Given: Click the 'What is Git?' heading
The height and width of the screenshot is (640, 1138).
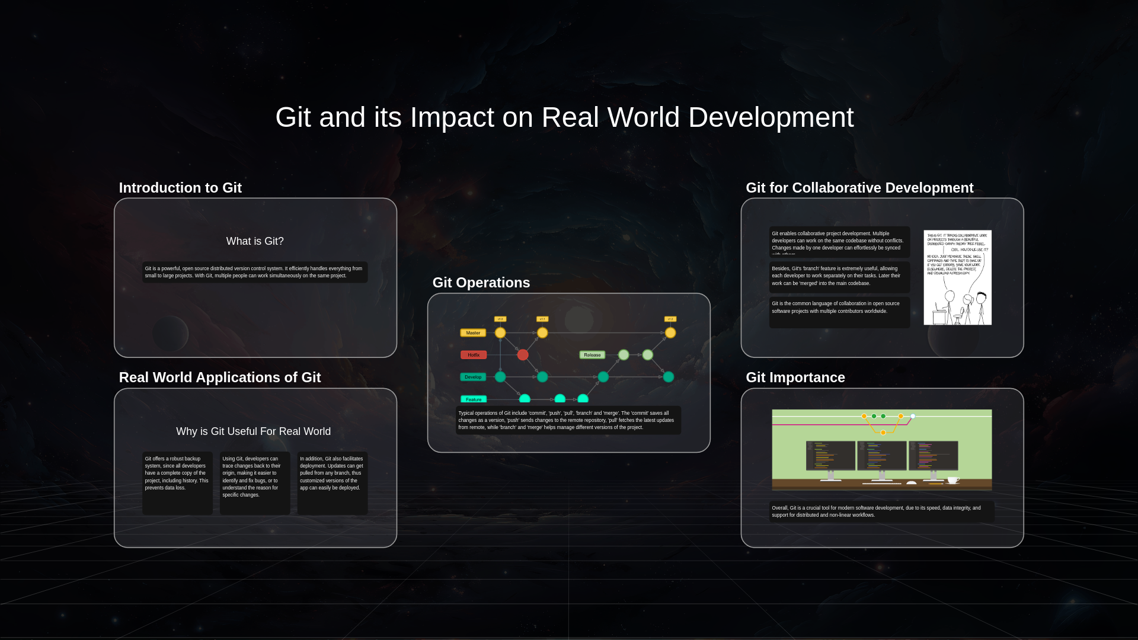Looking at the screenshot, I should click(x=254, y=241).
